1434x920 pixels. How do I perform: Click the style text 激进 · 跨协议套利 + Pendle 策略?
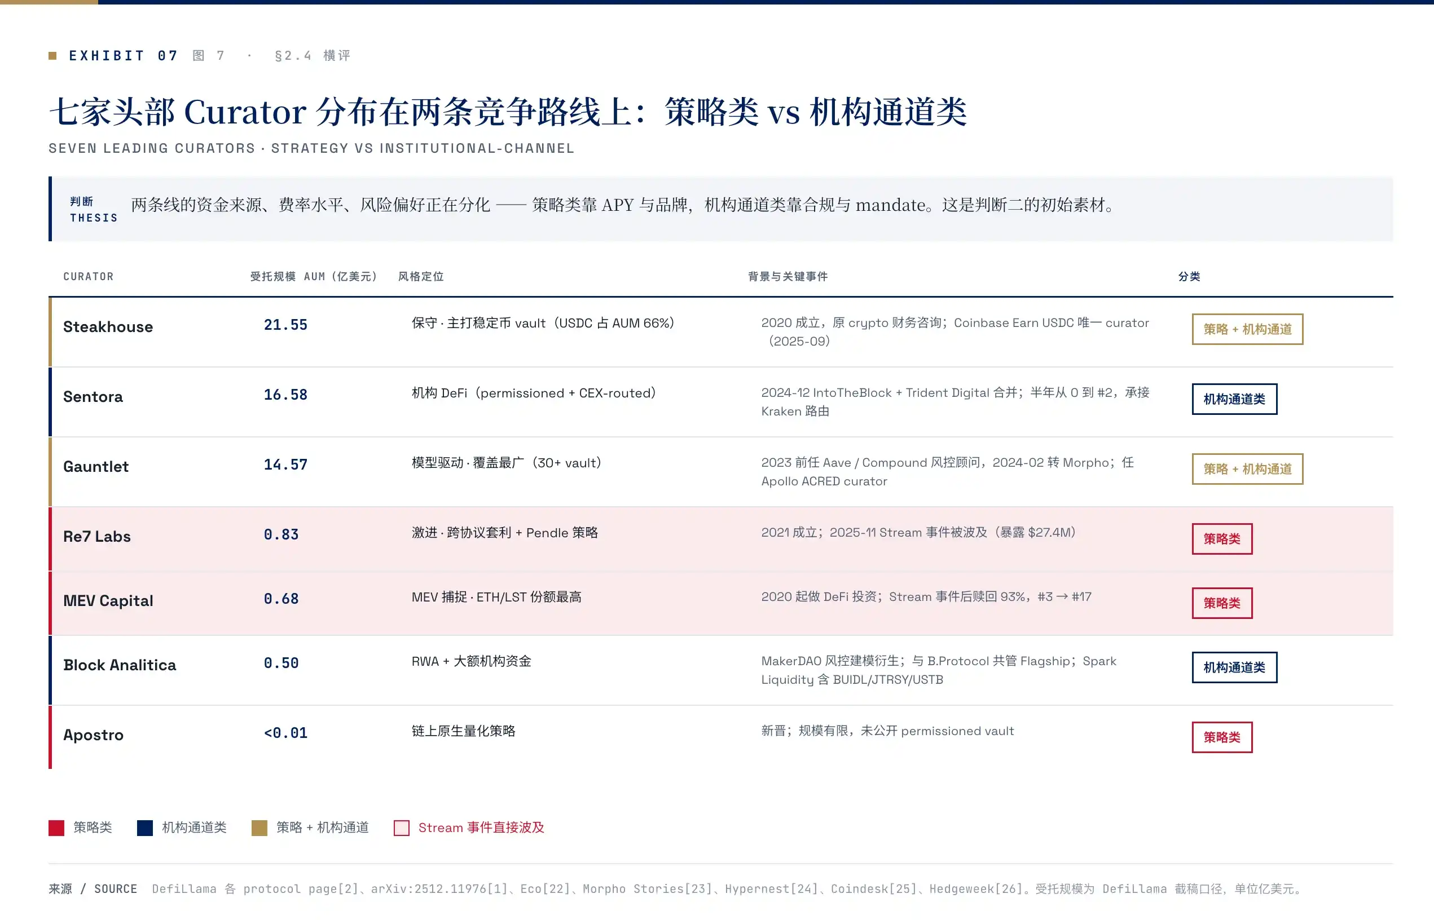coord(504,533)
